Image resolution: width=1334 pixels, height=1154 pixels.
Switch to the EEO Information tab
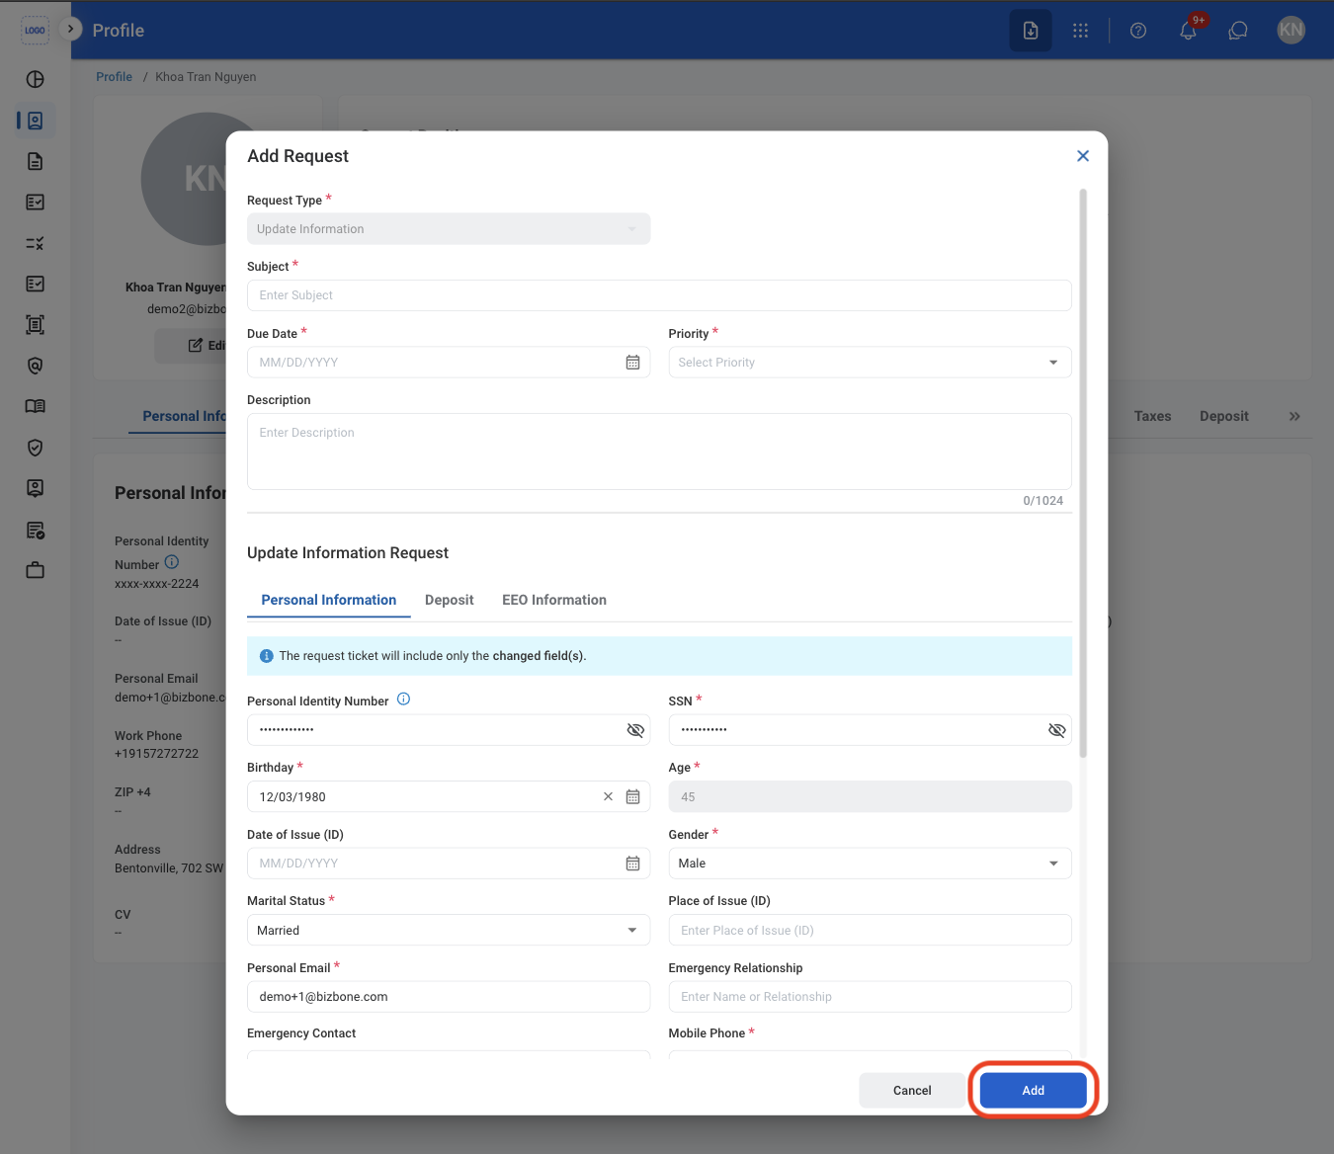(554, 600)
